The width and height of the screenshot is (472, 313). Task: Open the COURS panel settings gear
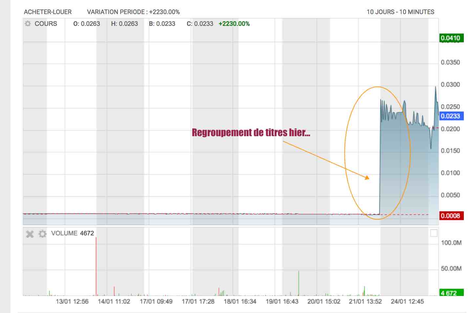(x=28, y=24)
